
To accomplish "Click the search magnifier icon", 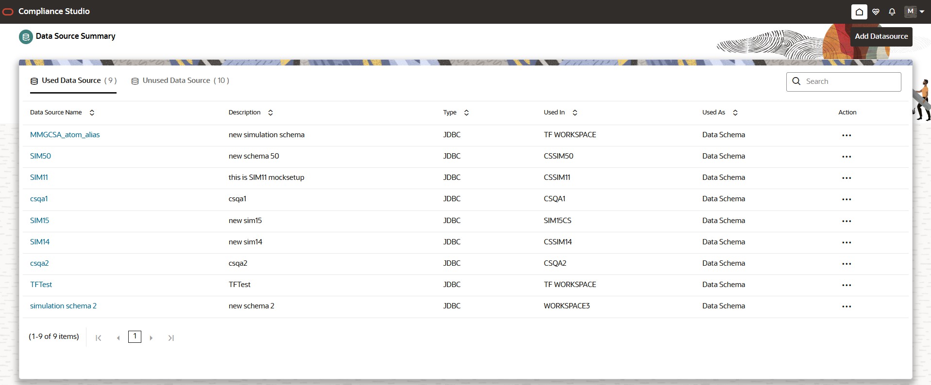I will [796, 81].
